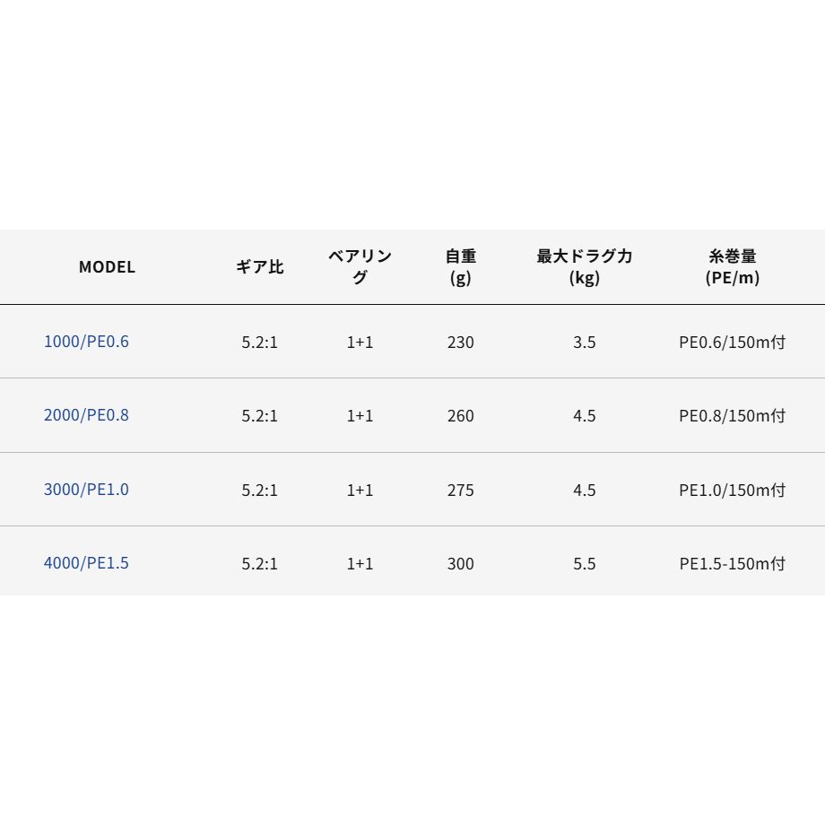Click the ベアリング column header
This screenshot has width=825, height=825.
point(360,266)
